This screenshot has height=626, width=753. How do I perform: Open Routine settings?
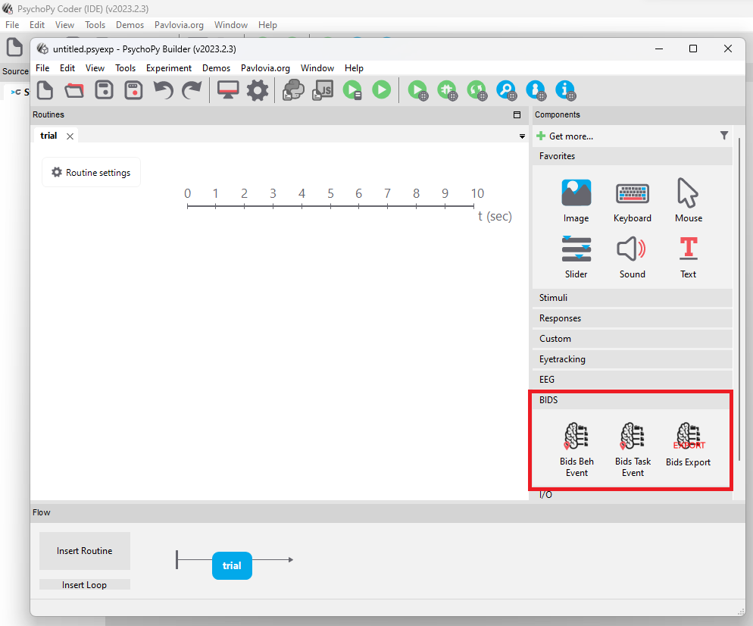91,173
